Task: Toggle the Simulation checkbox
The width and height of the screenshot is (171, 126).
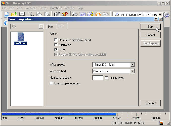Action: 56,45
